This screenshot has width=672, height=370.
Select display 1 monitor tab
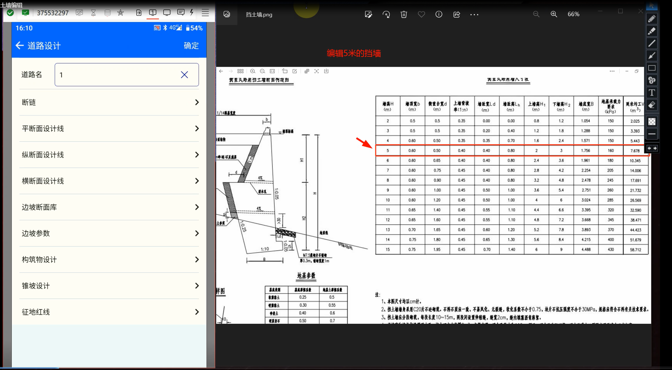pyautogui.click(x=152, y=13)
